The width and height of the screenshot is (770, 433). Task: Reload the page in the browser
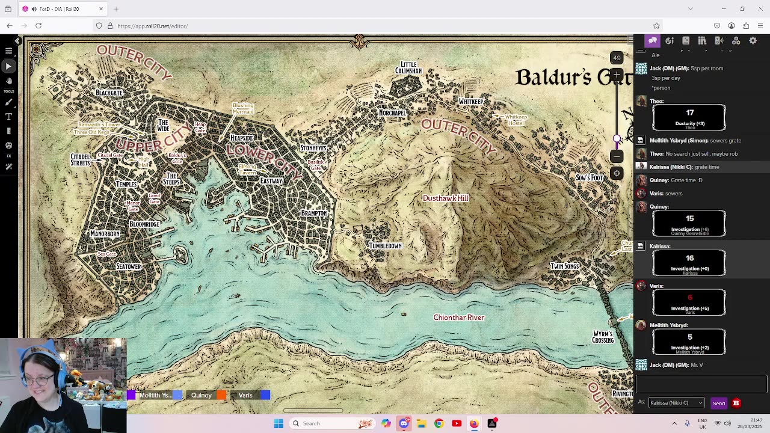tap(38, 26)
